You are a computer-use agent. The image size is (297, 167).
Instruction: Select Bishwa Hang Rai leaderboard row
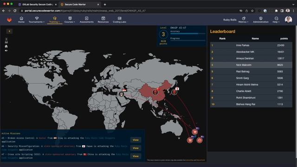coord(251,104)
